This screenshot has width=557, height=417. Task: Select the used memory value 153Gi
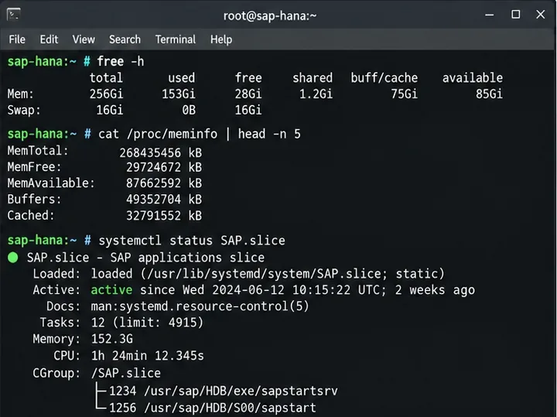[x=179, y=94]
